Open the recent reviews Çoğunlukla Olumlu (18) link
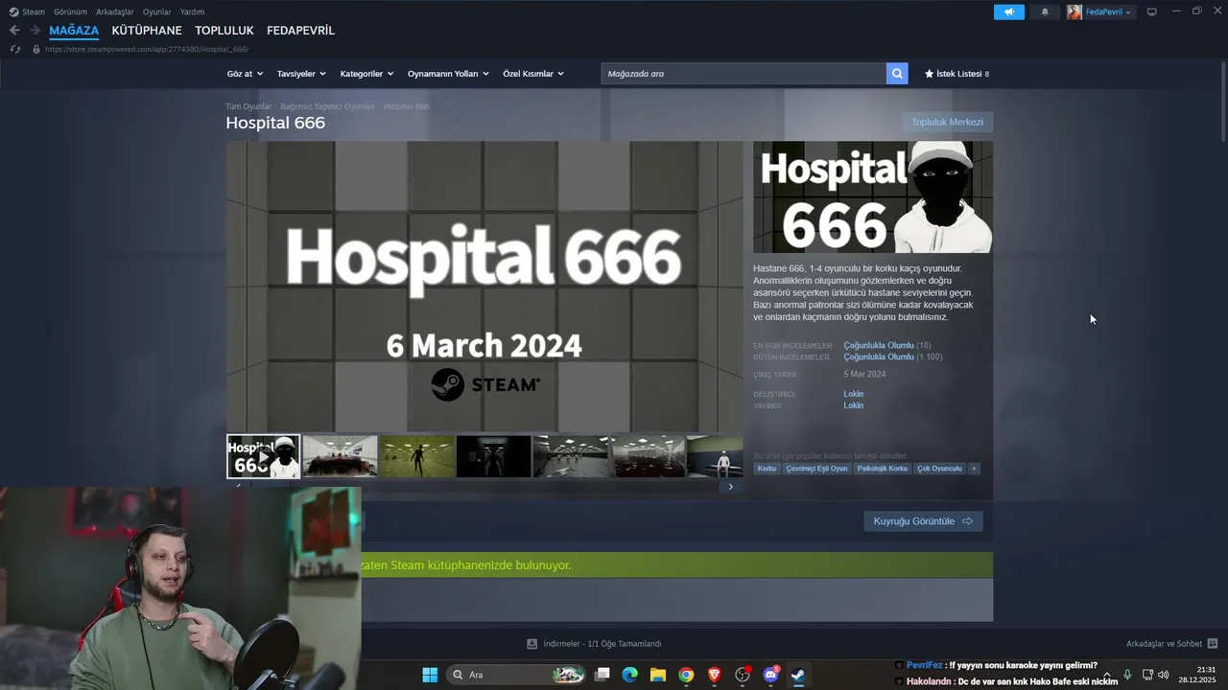This screenshot has height=690, width=1228. coord(887,345)
